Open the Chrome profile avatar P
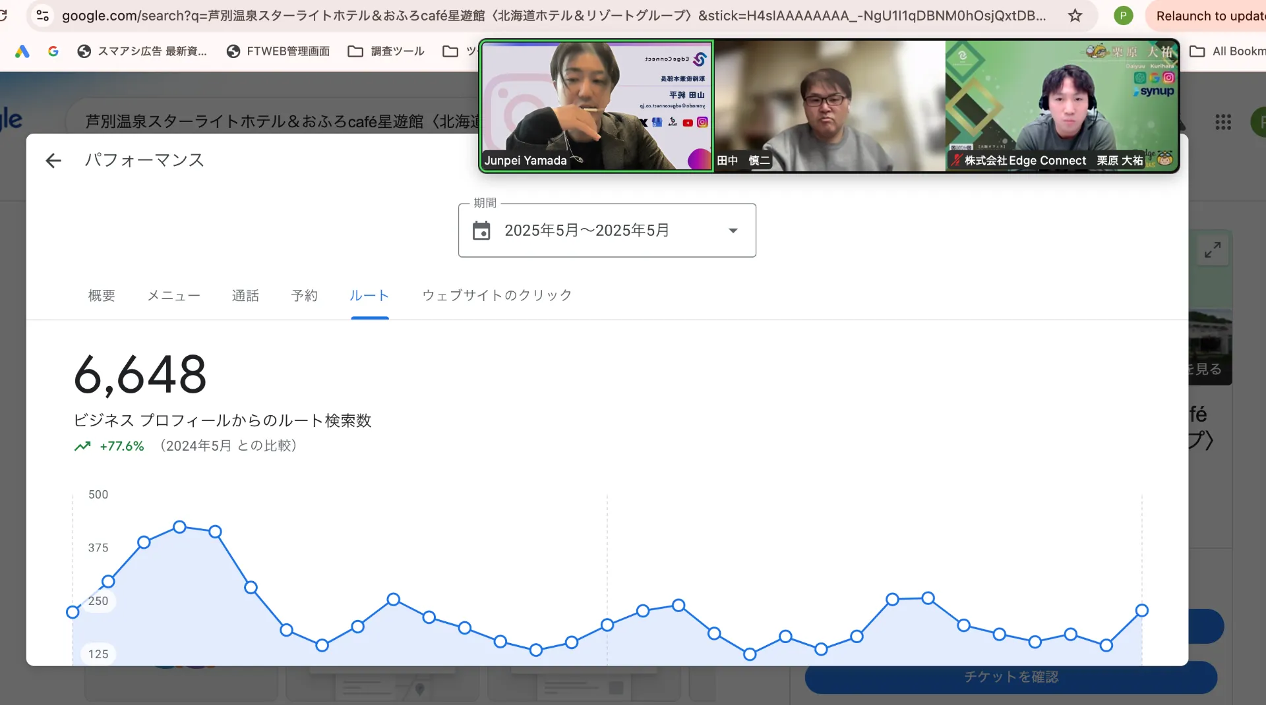The image size is (1266, 705). [1123, 16]
